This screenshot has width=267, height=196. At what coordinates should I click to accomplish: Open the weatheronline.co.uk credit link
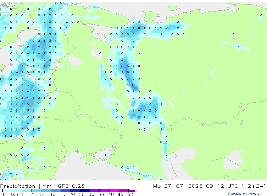pos(245,194)
